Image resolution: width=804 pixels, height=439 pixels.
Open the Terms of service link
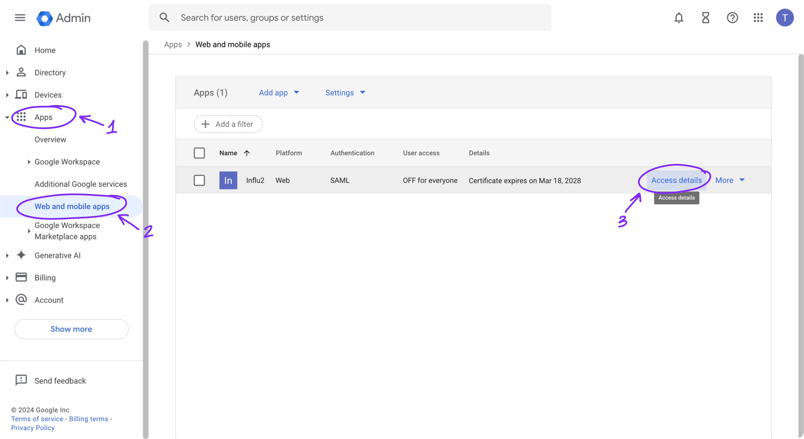click(37, 419)
